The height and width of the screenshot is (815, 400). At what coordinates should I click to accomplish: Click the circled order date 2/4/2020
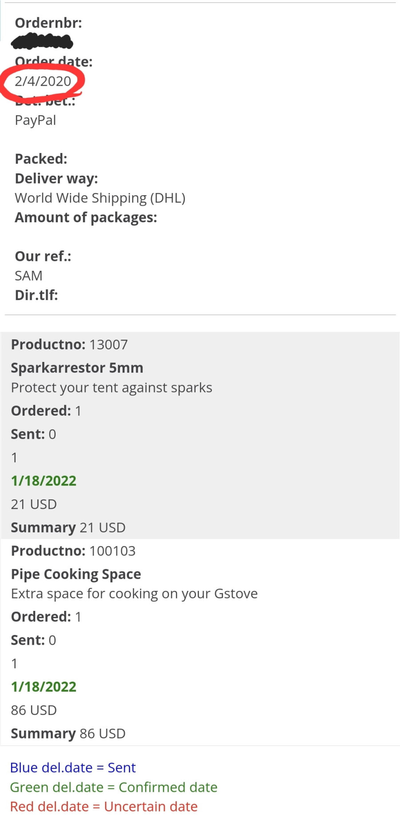(x=43, y=81)
